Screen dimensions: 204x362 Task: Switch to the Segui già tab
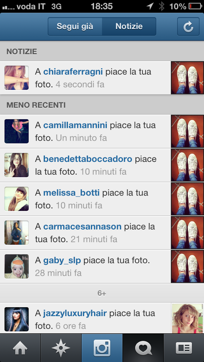(x=75, y=26)
